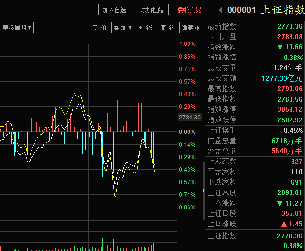Click the 添加提醒 button
This screenshot has height=251, width=305.
pyautogui.click(x=152, y=10)
